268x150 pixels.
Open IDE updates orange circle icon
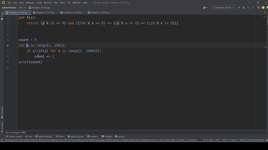263,7
